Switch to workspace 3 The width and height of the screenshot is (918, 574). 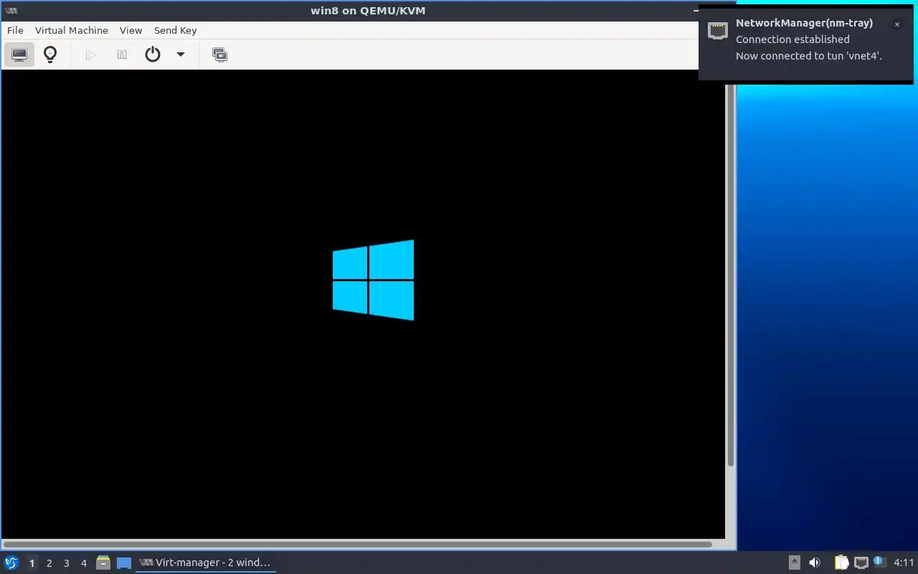point(66,563)
